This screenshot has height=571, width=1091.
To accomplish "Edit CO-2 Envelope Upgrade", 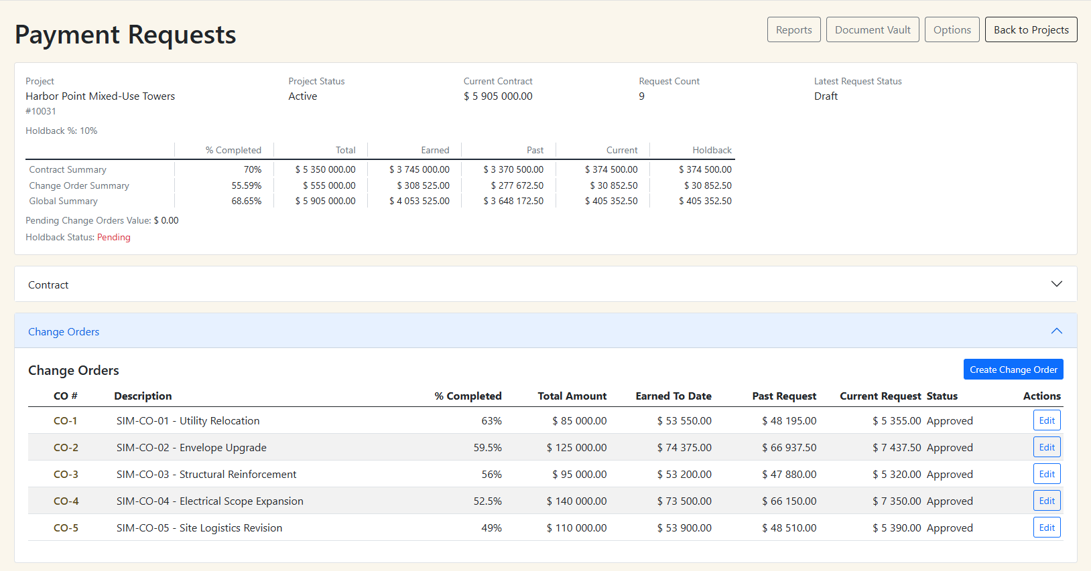I will (x=1046, y=447).
